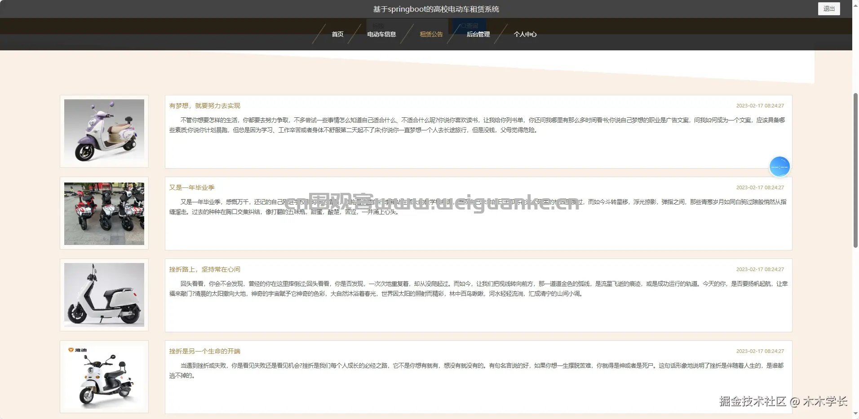Click the site title 基于springboot的高校电动车租赁系统
859x419 pixels.
point(436,9)
